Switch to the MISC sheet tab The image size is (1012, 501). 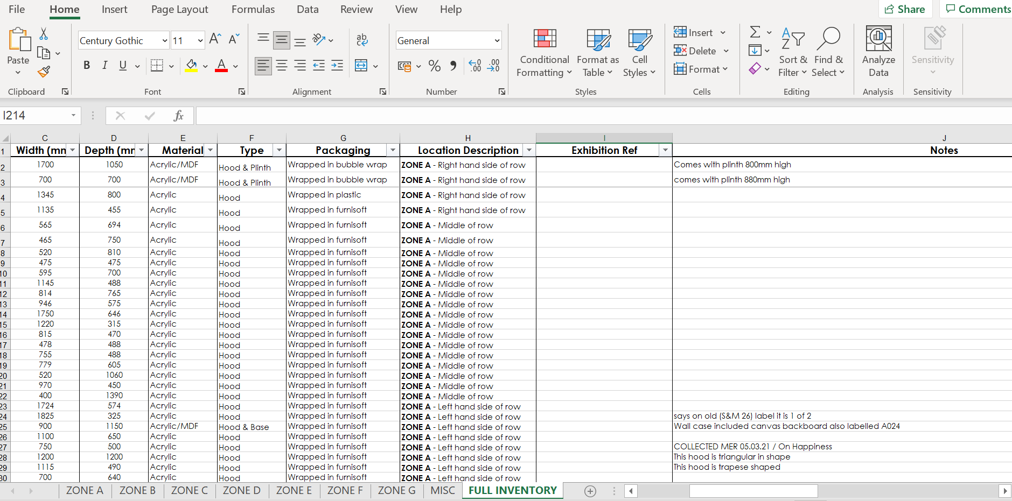pyautogui.click(x=443, y=490)
